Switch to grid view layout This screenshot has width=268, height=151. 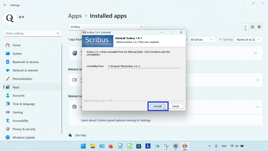(x=253, y=27)
